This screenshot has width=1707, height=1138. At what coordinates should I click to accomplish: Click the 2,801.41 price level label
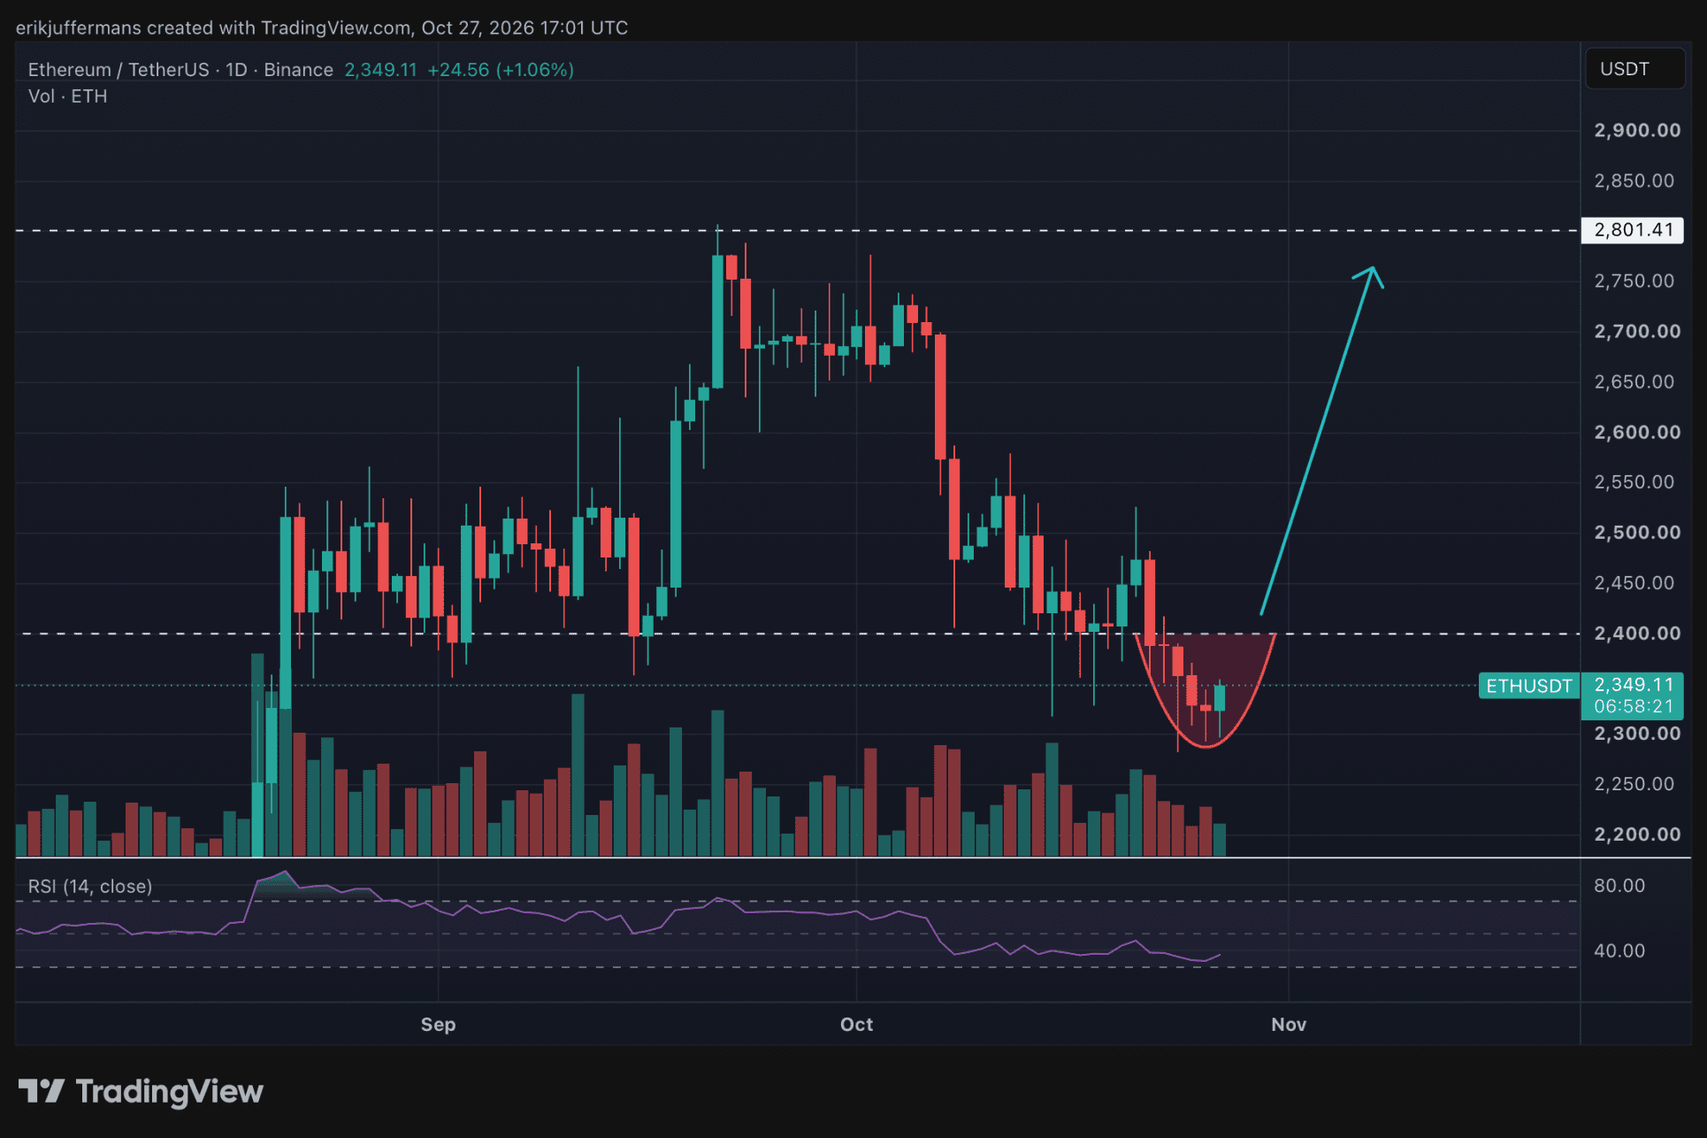pos(1633,230)
